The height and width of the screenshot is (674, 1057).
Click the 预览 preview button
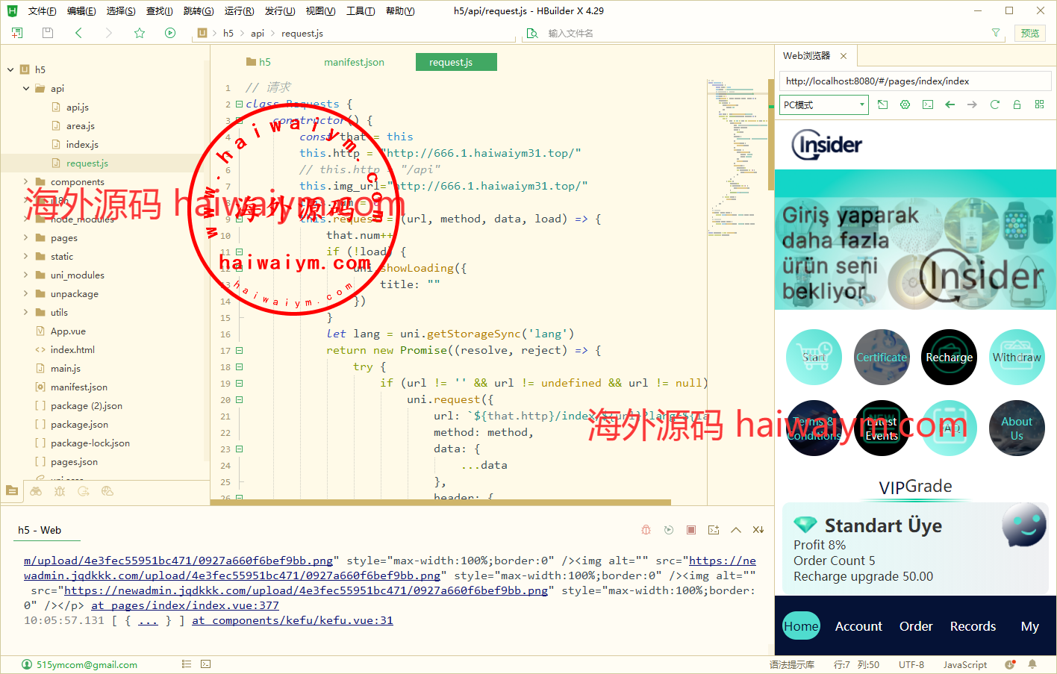1030,33
